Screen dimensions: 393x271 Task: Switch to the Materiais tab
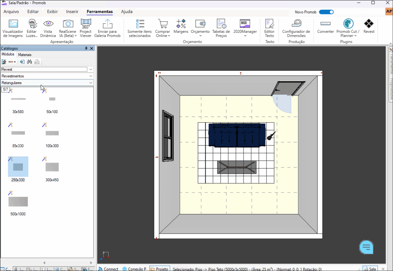tap(25, 55)
